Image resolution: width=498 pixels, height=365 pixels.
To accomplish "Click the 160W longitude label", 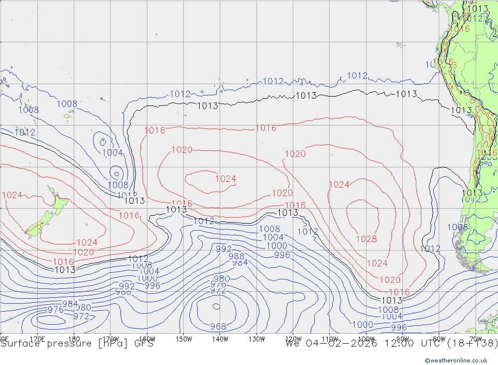I will pyautogui.click(x=147, y=339).
